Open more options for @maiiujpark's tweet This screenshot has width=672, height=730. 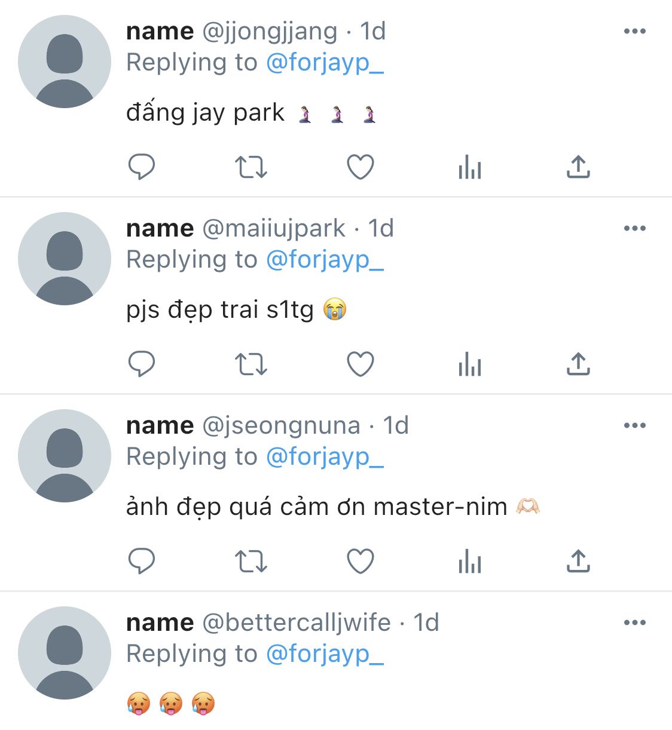(x=634, y=228)
